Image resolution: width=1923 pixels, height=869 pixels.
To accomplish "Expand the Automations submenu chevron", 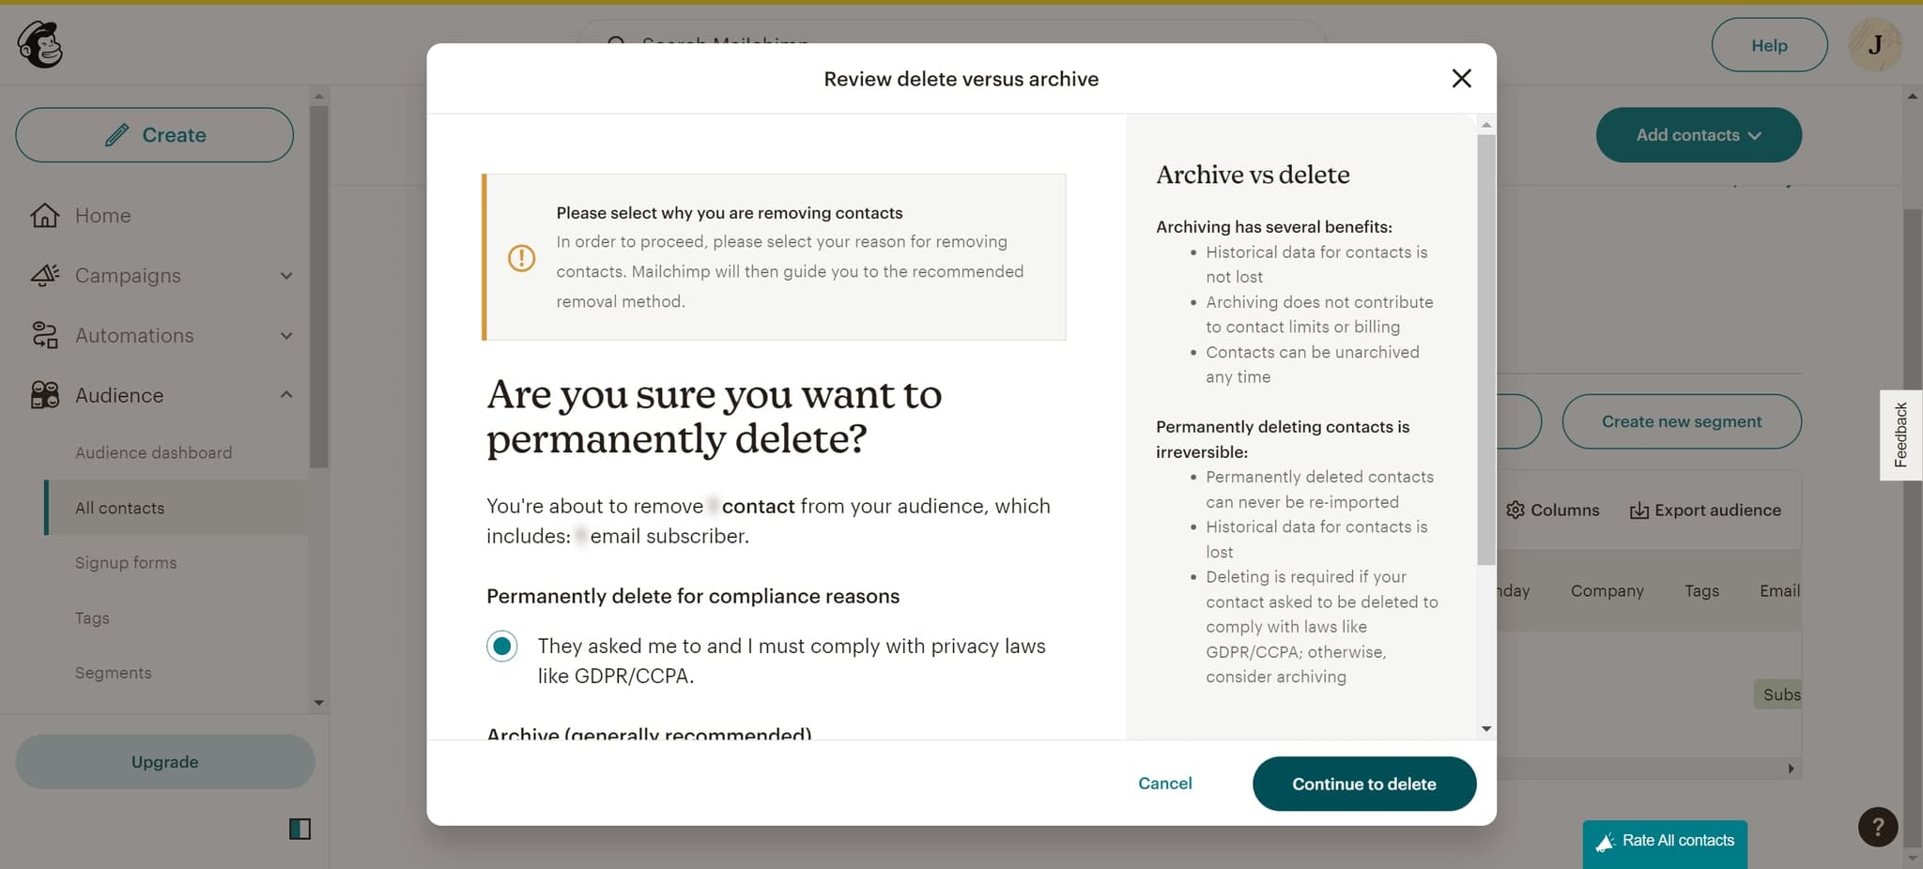I will tap(286, 336).
